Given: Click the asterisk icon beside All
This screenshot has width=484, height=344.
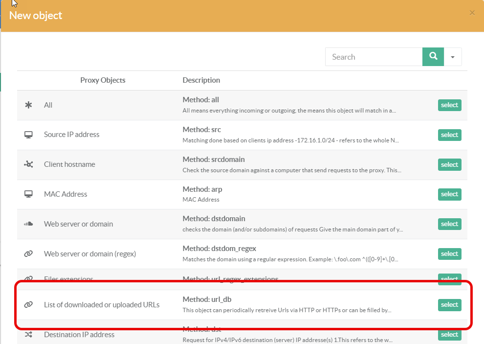Looking at the screenshot, I should pos(28,105).
